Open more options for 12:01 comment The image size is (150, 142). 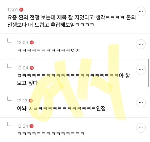pyautogui.click(x=141, y=12)
